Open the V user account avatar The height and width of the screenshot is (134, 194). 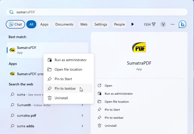point(163,24)
